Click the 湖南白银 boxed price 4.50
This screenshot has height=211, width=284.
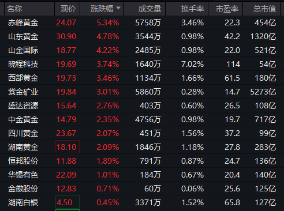(x=68, y=202)
